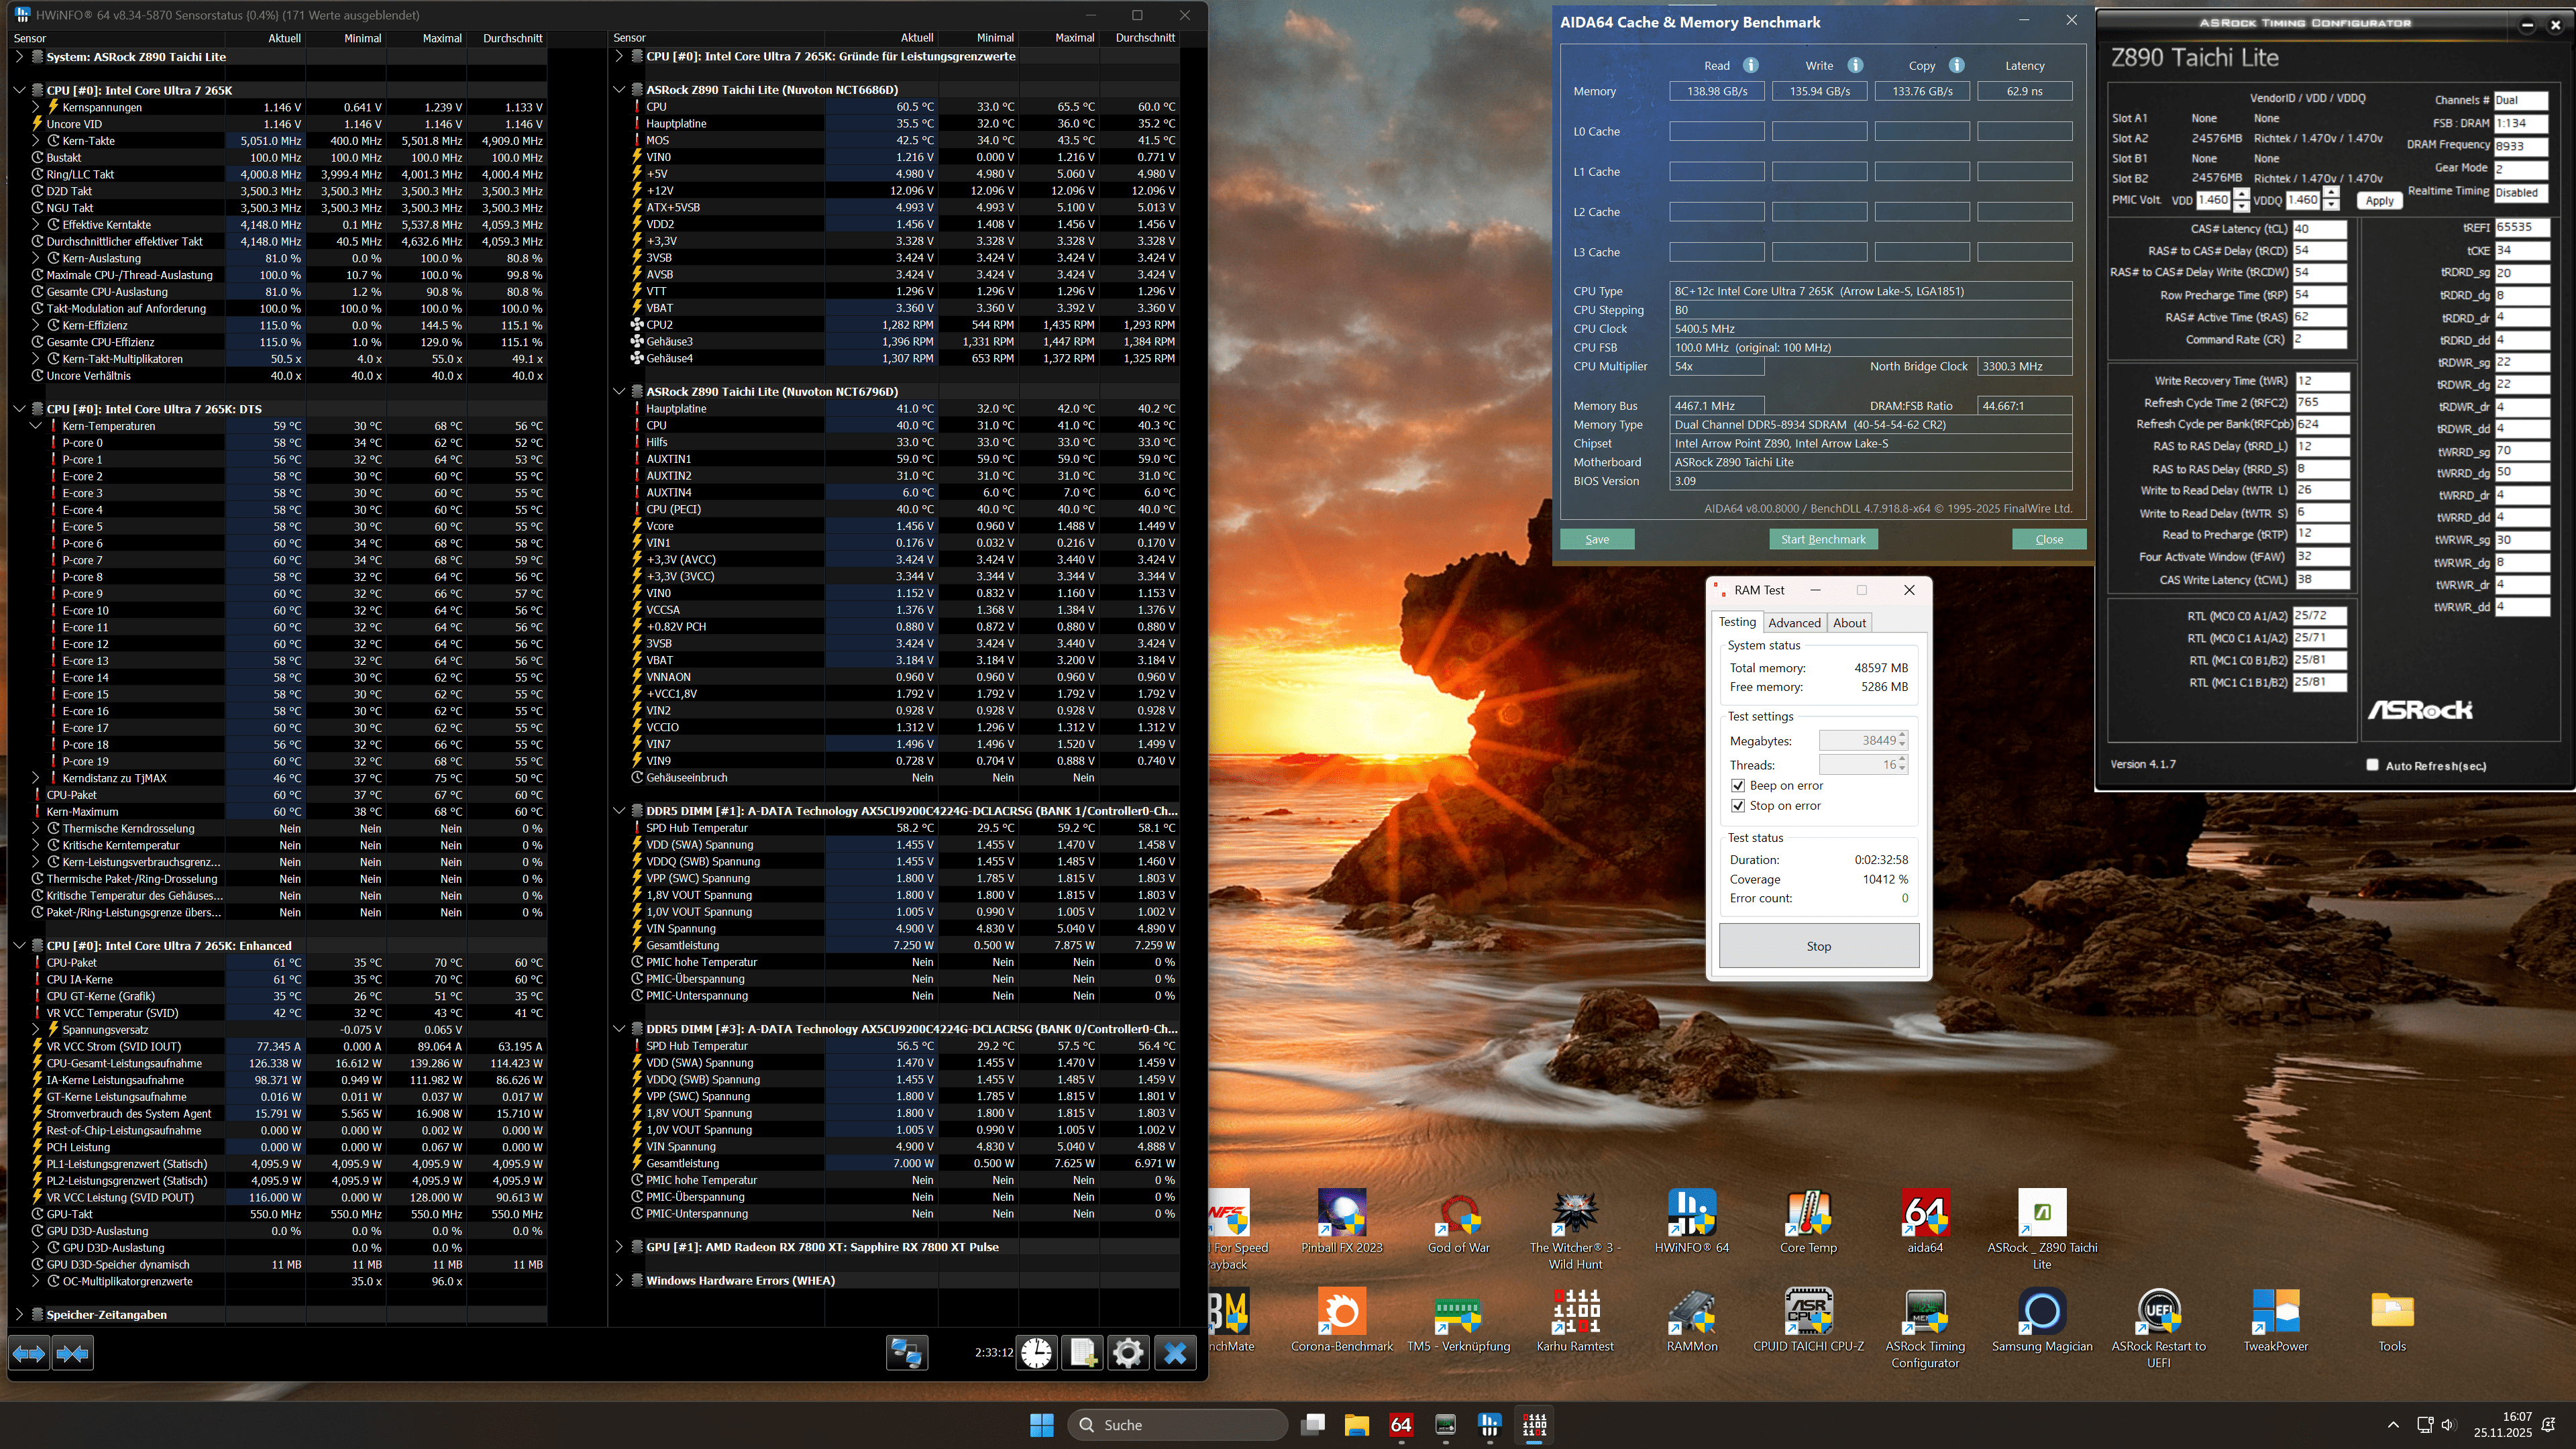
Task: Switch to the Advanced tab in RAM Test
Action: pyautogui.click(x=1794, y=622)
